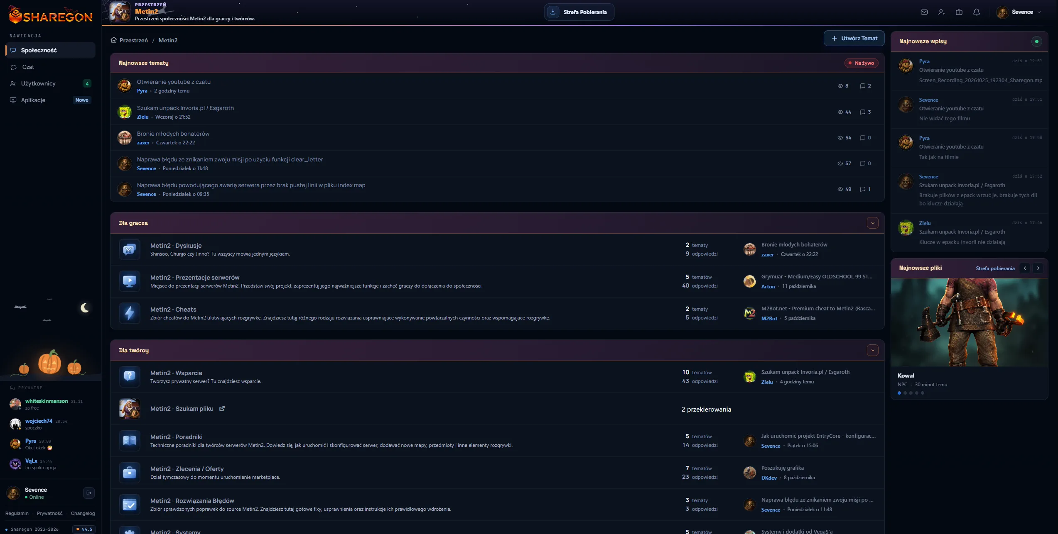The image size is (1058, 534).
Task: Open the Sevence user dropdown menu
Action: [x=1019, y=12]
